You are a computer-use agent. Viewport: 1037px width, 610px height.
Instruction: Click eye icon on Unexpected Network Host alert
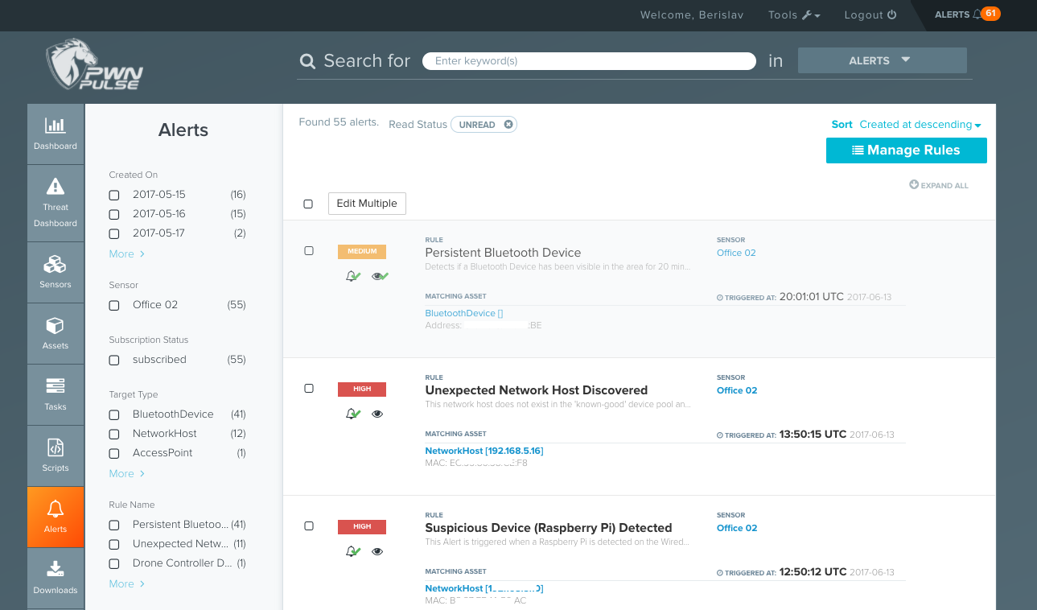(x=377, y=414)
